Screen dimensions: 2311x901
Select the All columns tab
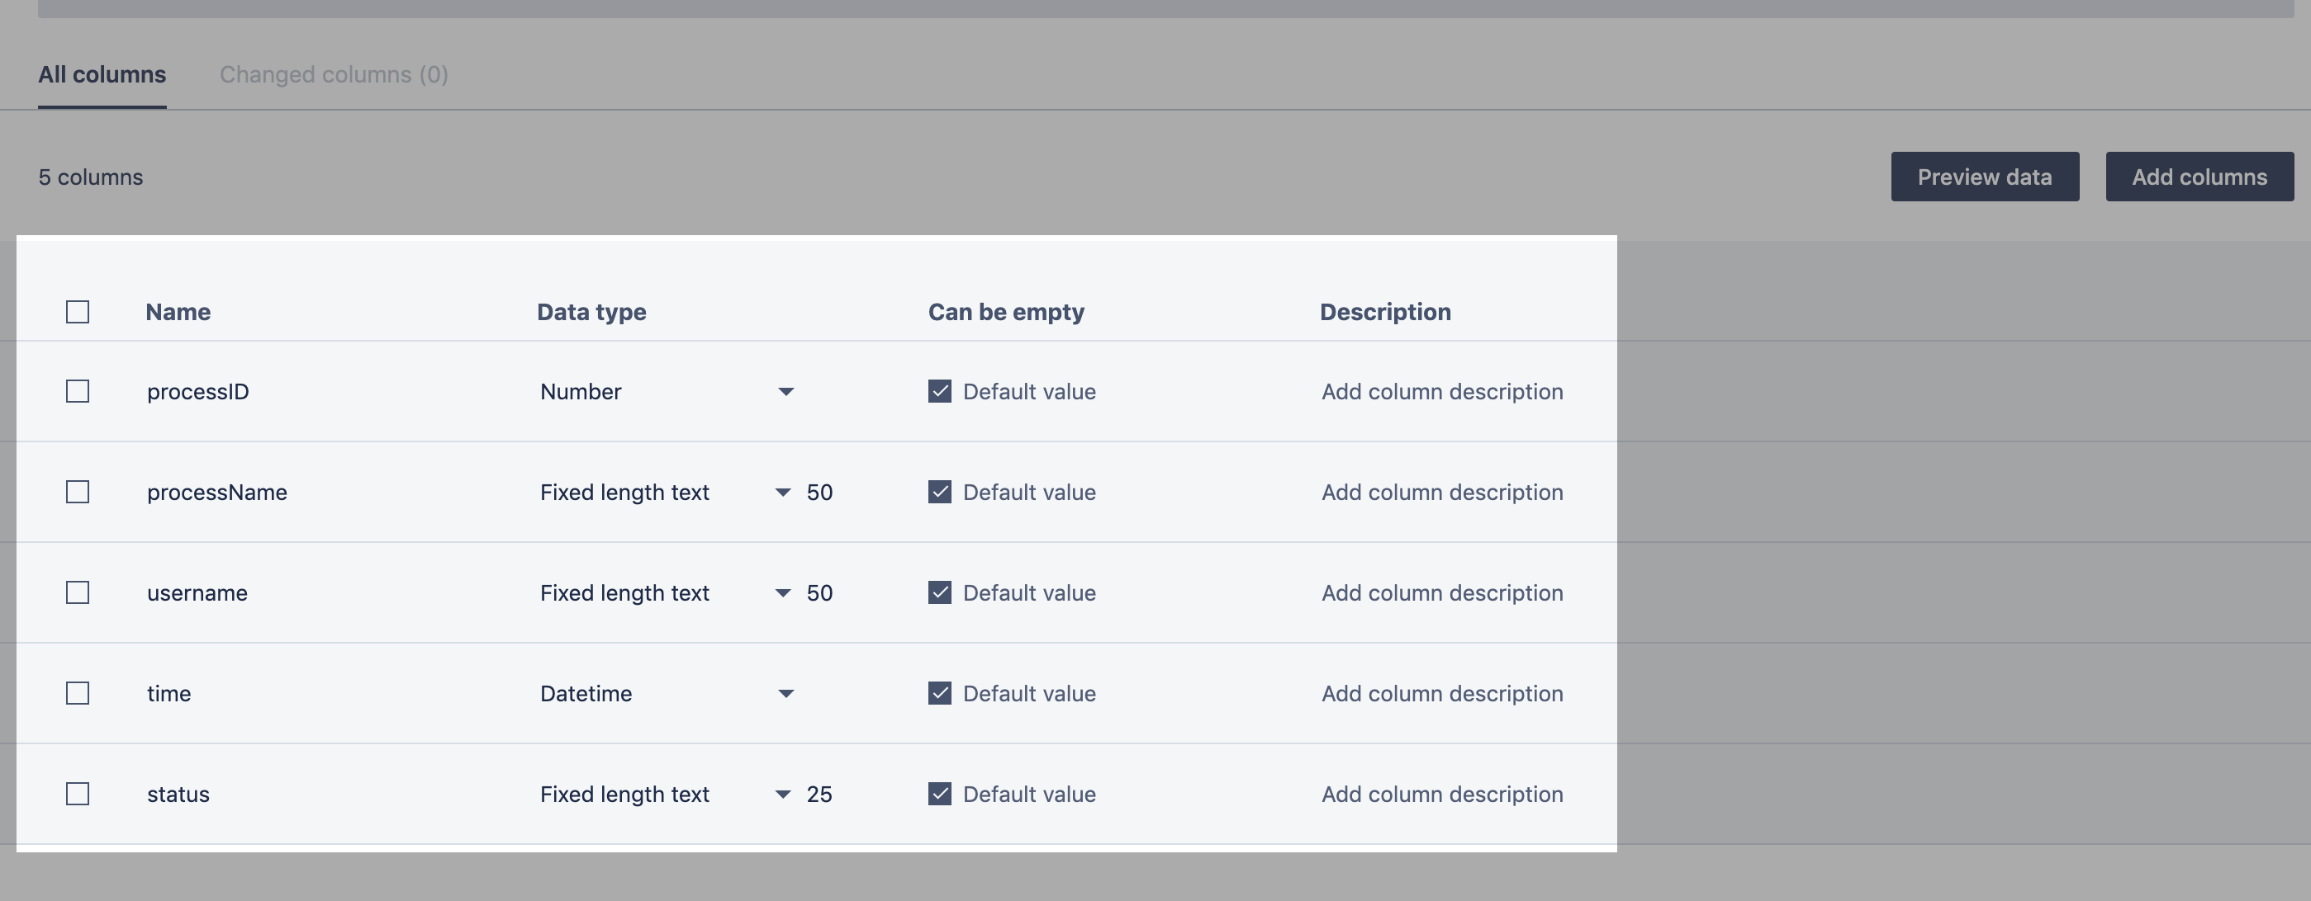click(x=102, y=74)
